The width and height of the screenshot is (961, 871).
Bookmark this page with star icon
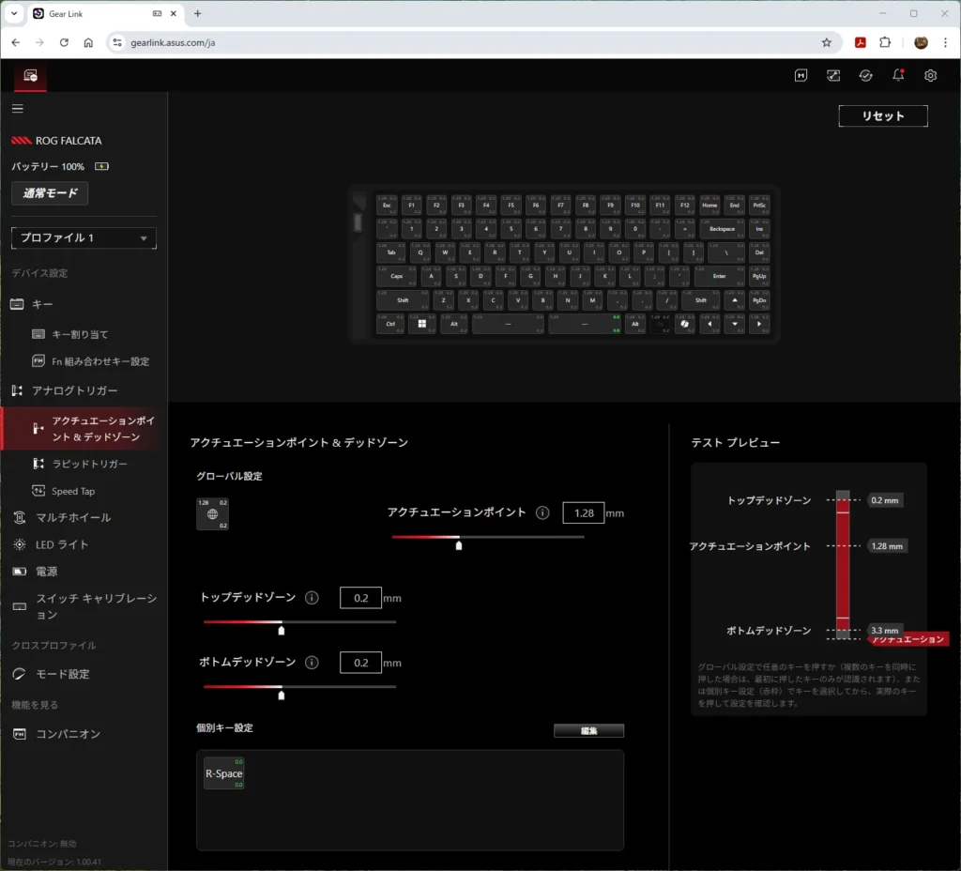tap(827, 42)
